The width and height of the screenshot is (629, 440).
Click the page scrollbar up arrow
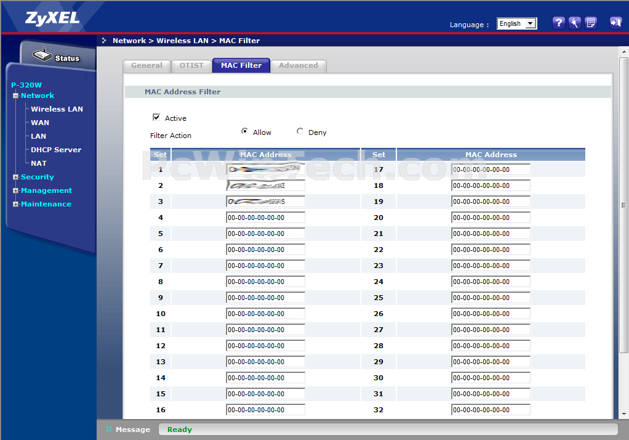(624, 52)
